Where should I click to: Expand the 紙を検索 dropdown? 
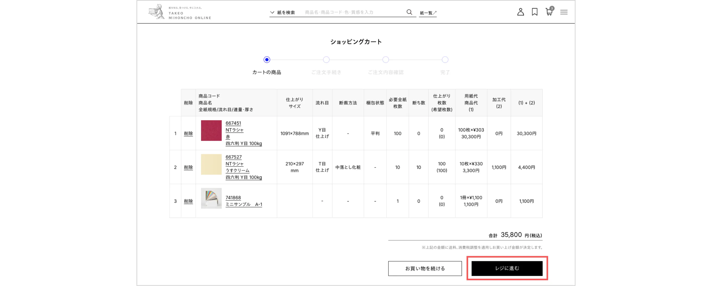point(282,13)
